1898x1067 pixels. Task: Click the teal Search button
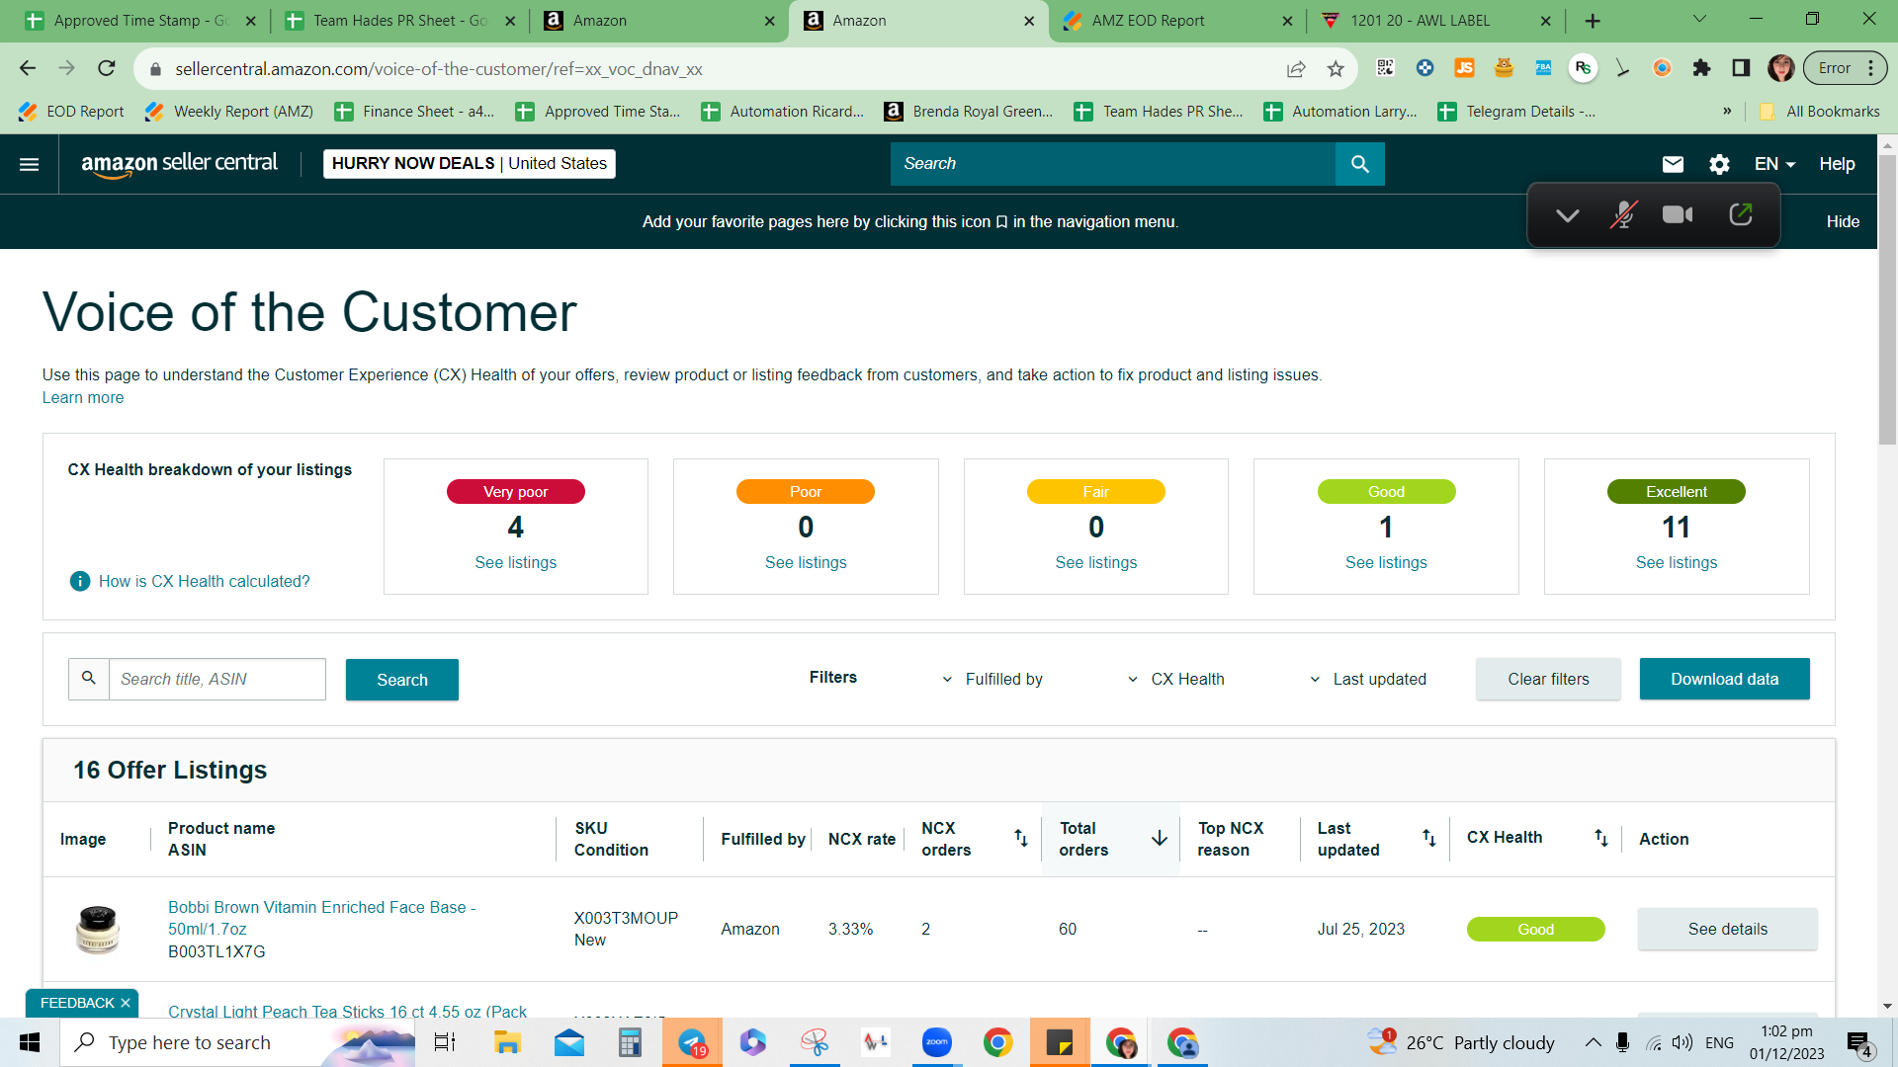pos(401,680)
